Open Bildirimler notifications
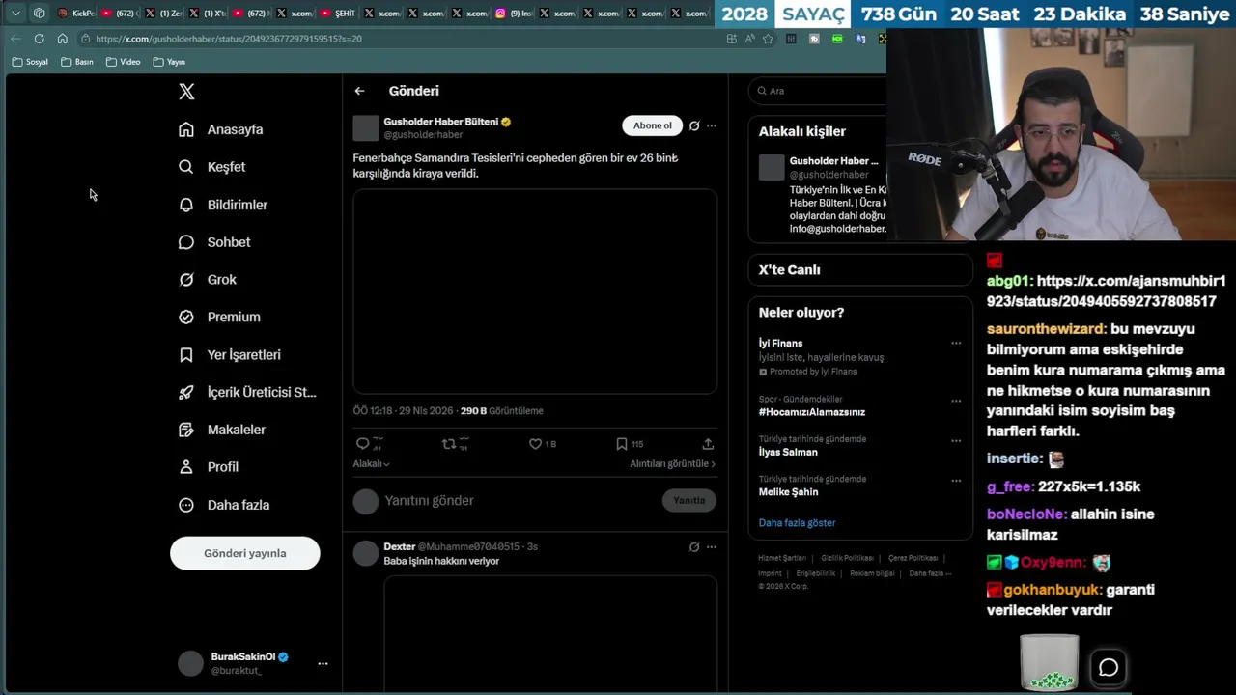This screenshot has width=1236, height=695. 223,205
